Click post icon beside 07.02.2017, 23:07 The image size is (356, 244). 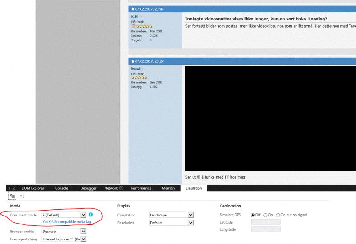click(133, 9)
